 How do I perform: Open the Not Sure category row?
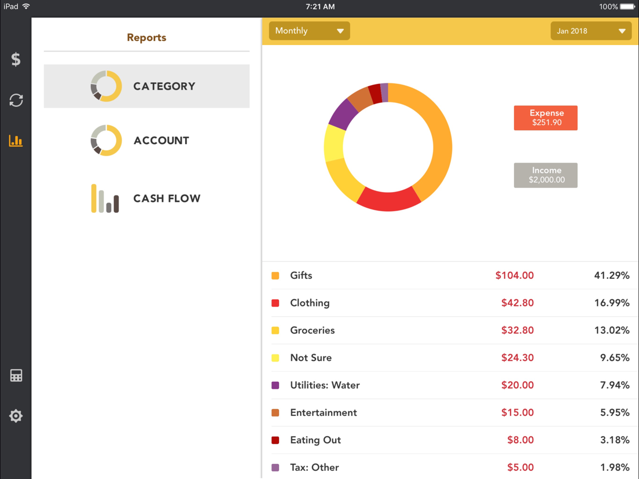pyautogui.click(x=450, y=358)
